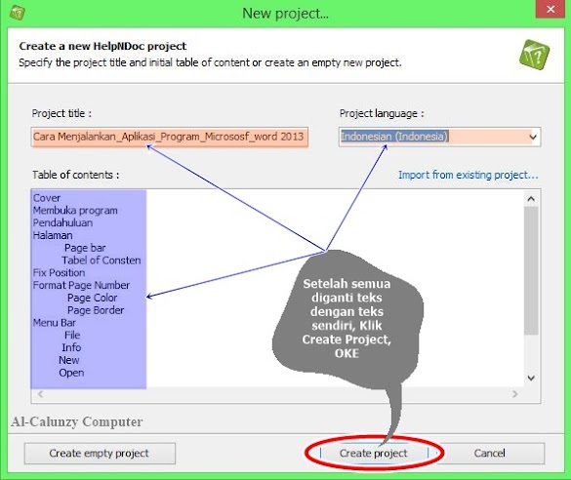This screenshot has width=571, height=480.
Task: Click the 'New' sub-entry
Action: point(69,360)
